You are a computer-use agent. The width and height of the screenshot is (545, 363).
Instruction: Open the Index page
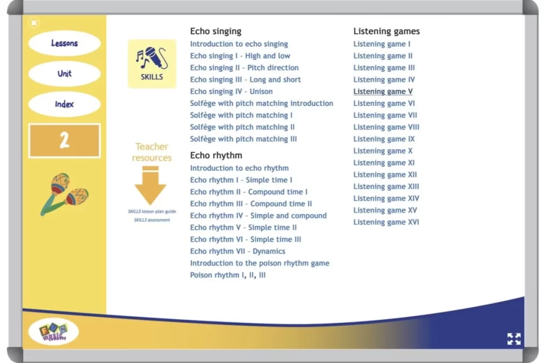pos(64,104)
